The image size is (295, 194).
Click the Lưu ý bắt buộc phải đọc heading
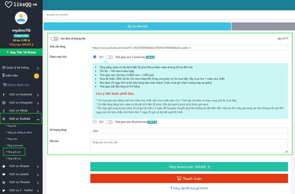point(115,94)
